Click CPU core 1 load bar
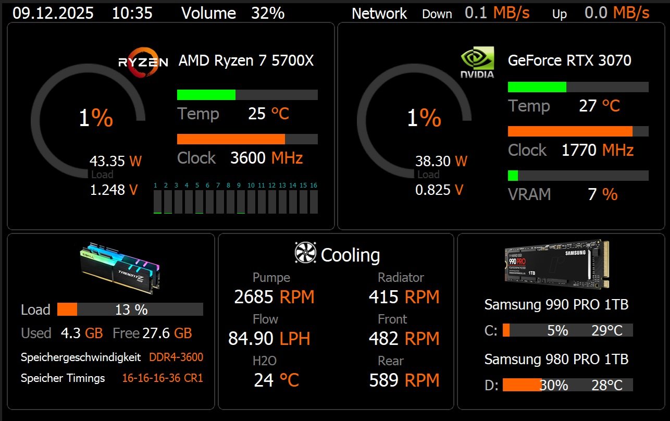 [157, 202]
